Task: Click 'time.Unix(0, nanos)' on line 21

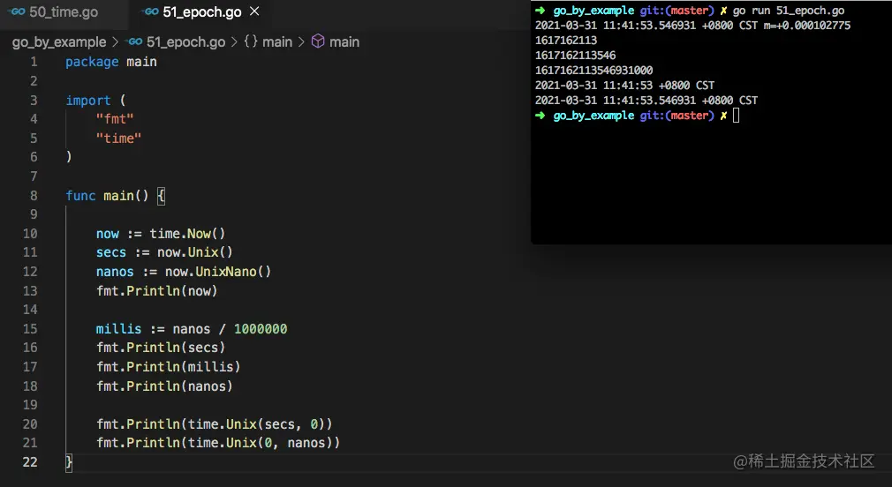Action: (260, 443)
